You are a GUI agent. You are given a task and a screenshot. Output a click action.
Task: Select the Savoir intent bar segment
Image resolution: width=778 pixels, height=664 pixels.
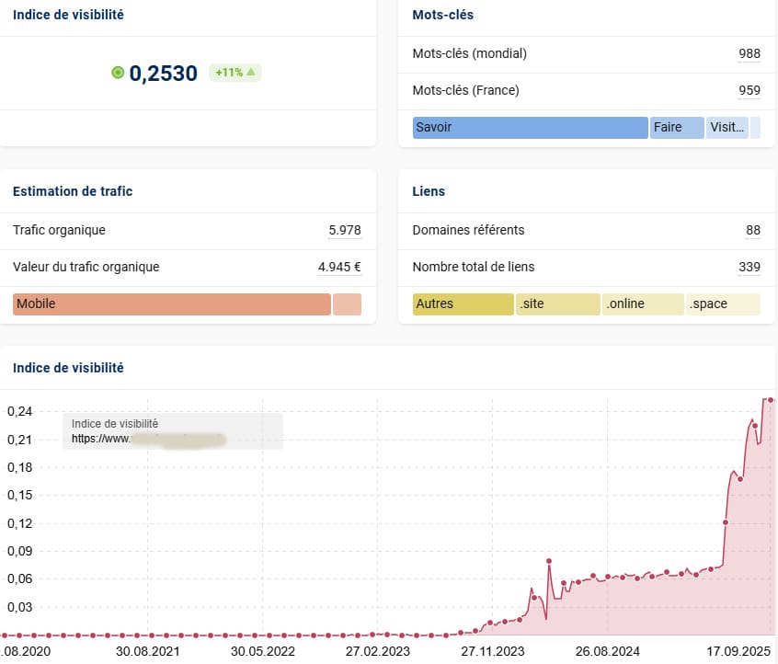tap(530, 128)
